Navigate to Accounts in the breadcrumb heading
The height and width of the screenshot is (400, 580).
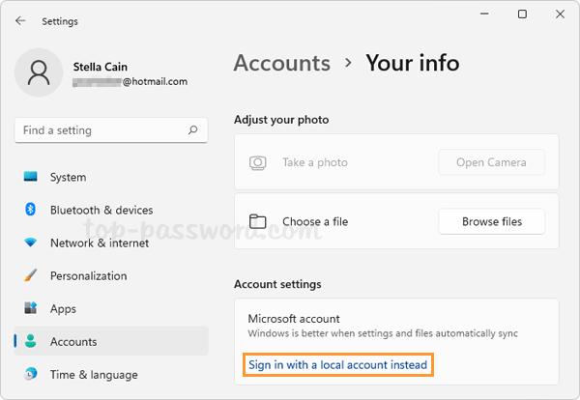click(x=282, y=64)
